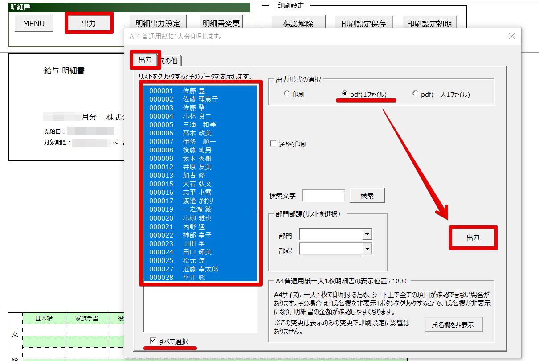This screenshot has height=361, width=539.
Task: Expand the 部門 dropdown list
Action: coord(367,234)
